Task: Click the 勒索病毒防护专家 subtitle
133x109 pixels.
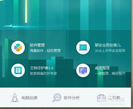Action: [43, 74]
